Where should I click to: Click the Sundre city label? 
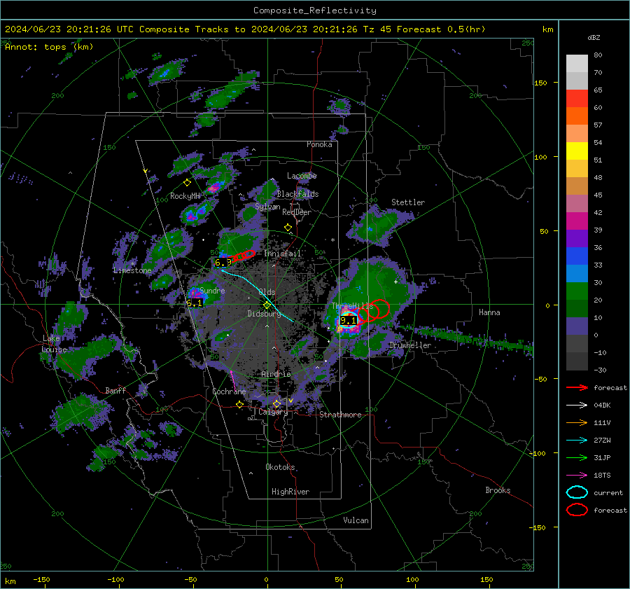[212, 290]
